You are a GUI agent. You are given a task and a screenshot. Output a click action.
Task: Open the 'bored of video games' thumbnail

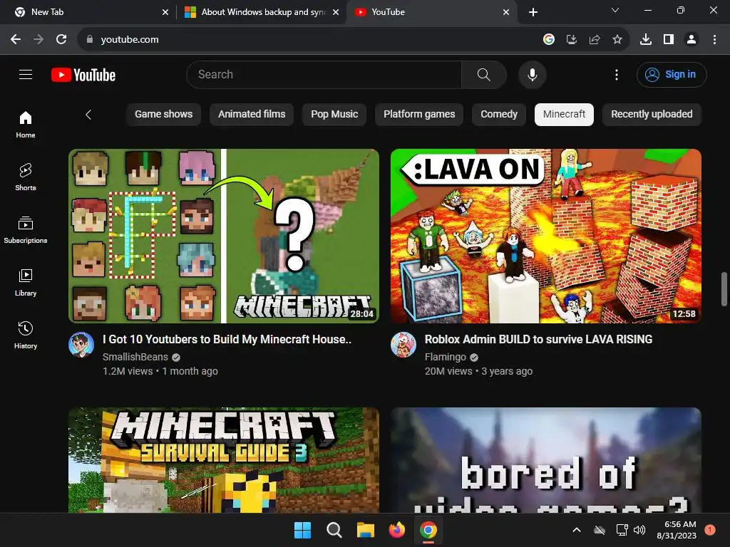click(x=545, y=460)
